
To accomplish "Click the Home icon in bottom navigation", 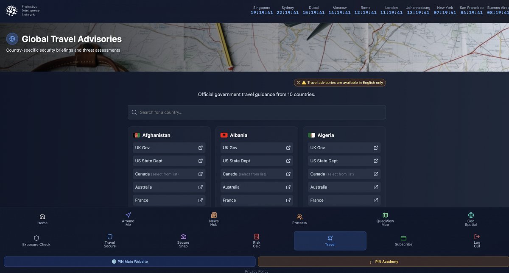I will click(42, 216).
